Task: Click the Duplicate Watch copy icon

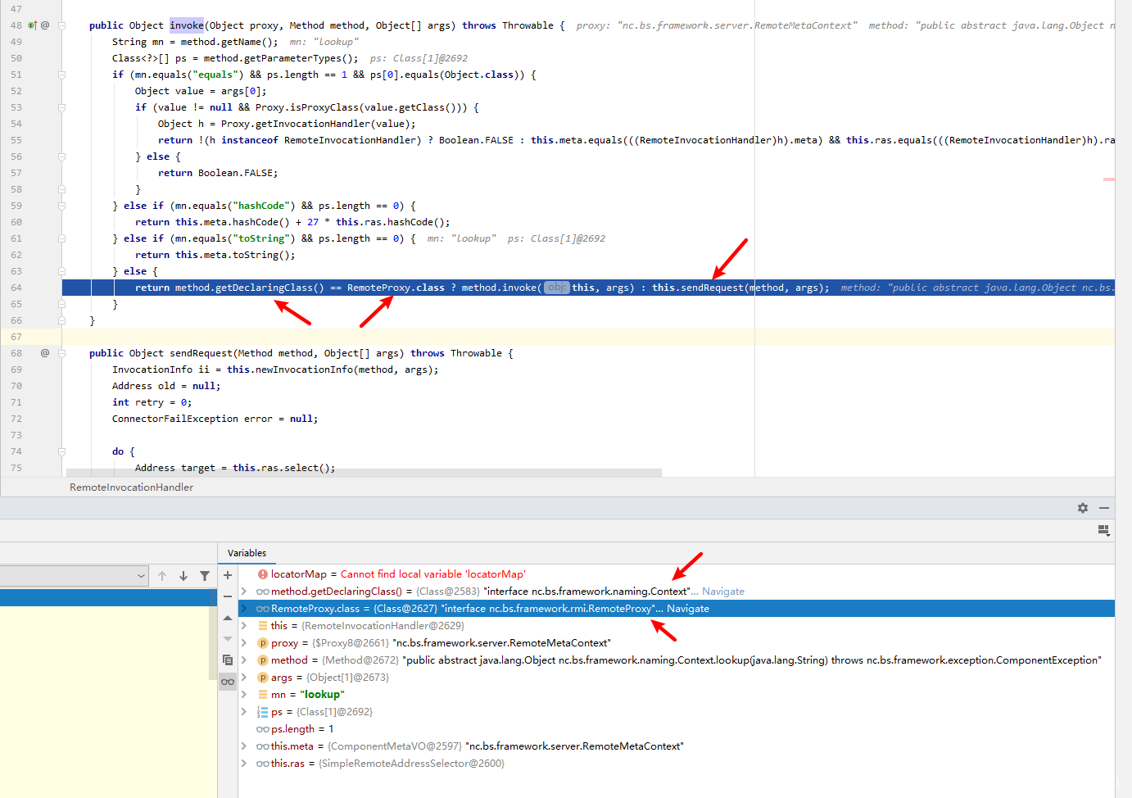Action: pos(228,660)
